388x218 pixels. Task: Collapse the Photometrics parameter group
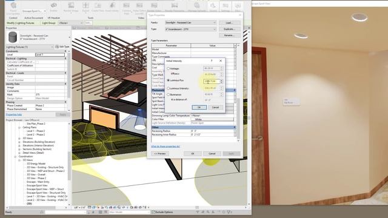(235, 90)
